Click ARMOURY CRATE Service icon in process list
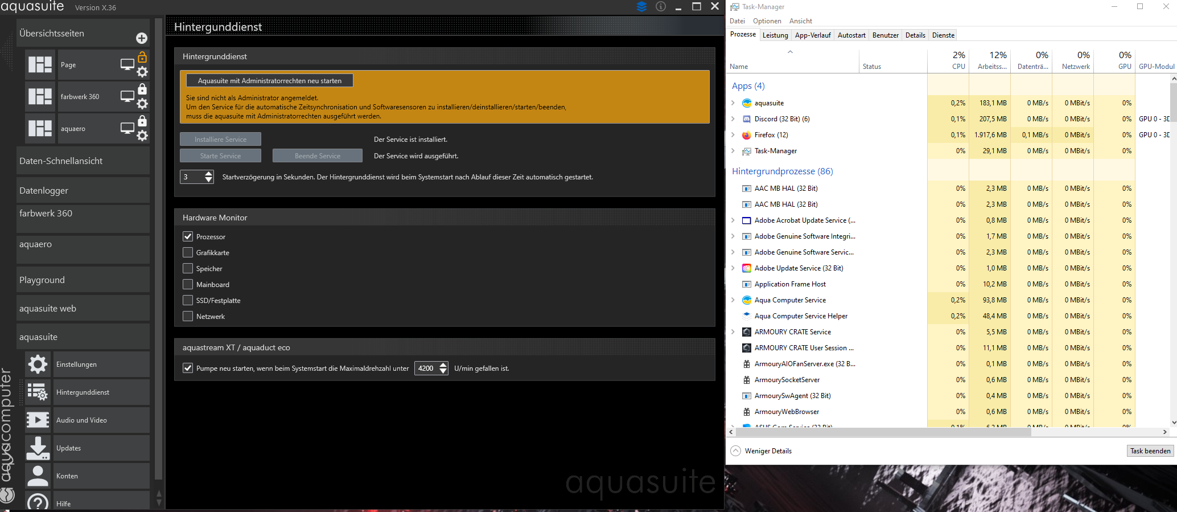The image size is (1177, 512). point(747,332)
